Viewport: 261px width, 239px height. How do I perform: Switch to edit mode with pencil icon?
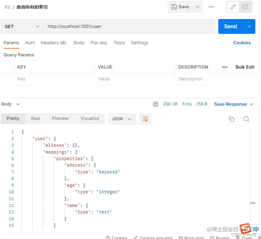[x=233, y=7]
